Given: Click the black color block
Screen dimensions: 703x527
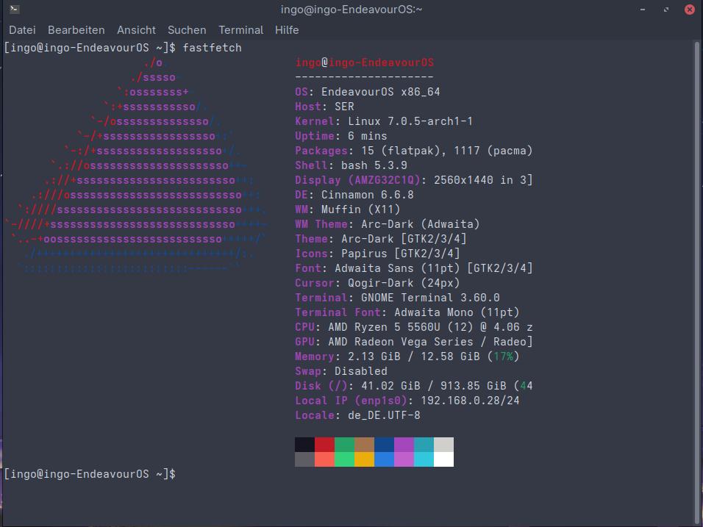Looking at the screenshot, I should point(305,445).
